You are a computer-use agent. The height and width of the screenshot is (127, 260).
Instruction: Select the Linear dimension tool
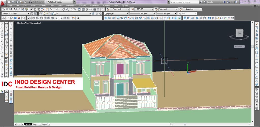coord(6,24)
